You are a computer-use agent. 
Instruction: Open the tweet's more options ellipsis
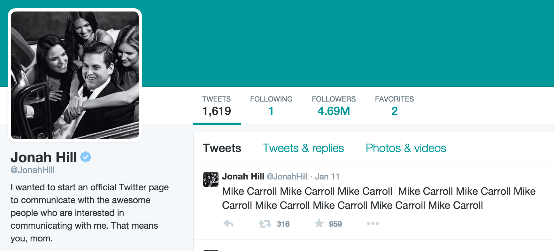(x=373, y=224)
